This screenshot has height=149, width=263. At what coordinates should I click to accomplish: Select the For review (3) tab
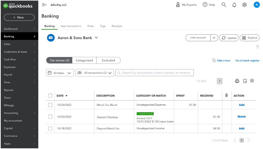point(59,60)
